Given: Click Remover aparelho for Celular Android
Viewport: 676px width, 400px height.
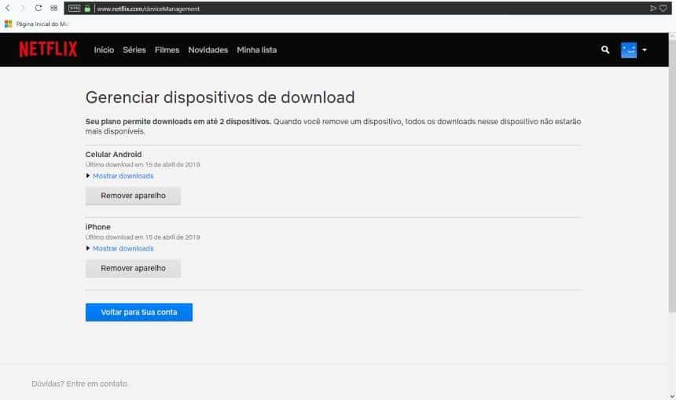Looking at the screenshot, I should tap(133, 196).
